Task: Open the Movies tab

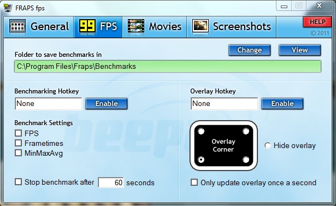Action: point(155,27)
